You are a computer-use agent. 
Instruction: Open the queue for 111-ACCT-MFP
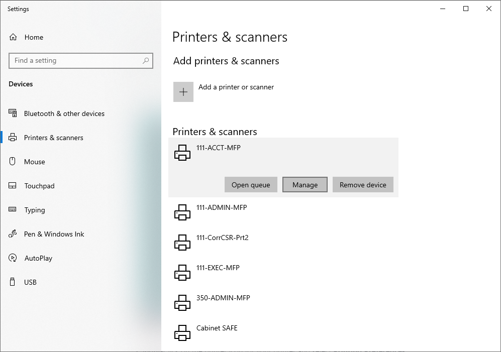click(250, 184)
